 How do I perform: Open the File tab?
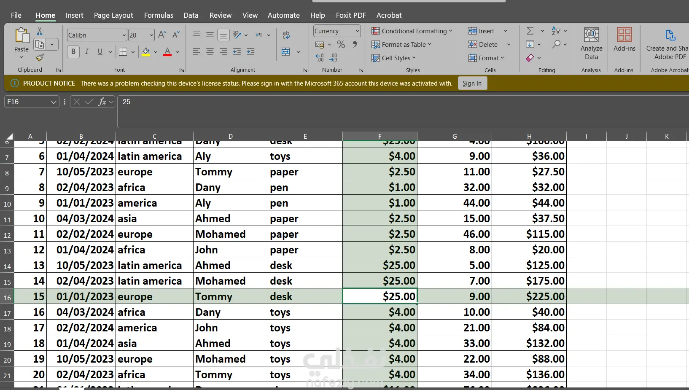point(16,15)
